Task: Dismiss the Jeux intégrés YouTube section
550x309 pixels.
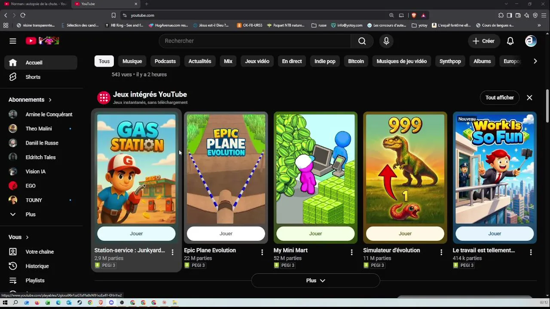Action: point(529,97)
